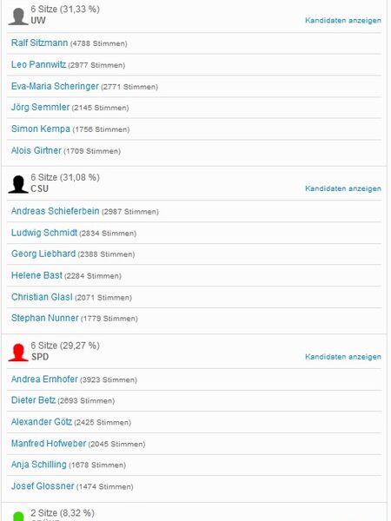391x521 pixels.
Task: Click the Stephan Nunner link
Action: click(x=45, y=318)
